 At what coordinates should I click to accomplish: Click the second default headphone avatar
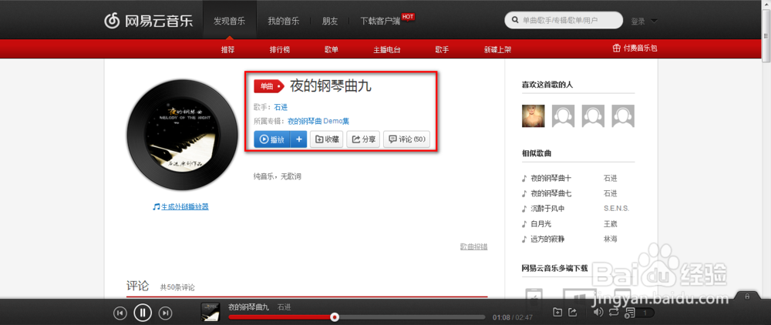563,116
